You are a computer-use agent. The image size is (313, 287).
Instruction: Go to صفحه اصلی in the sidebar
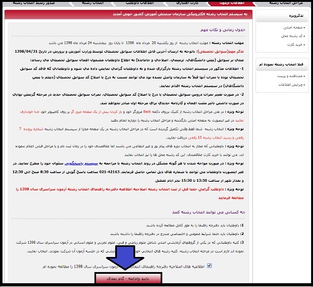coord(294,28)
